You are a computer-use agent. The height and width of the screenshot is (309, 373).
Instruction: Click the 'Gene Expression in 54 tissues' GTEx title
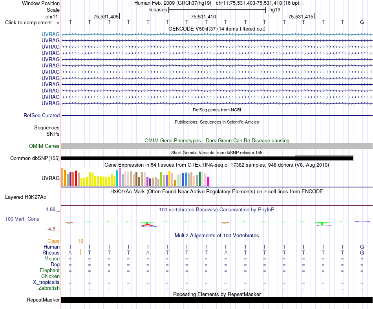click(x=217, y=165)
